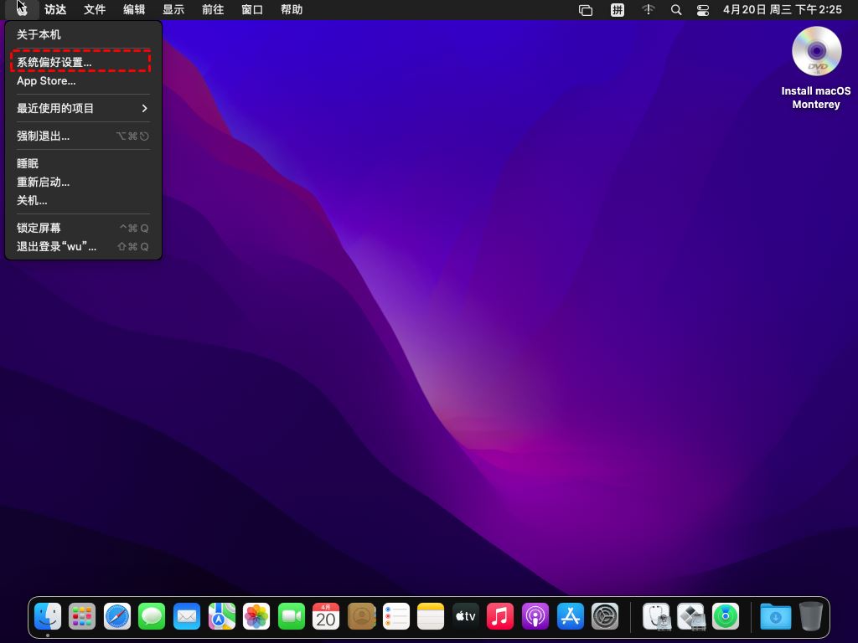This screenshot has width=858, height=643.
Task: Select 系统偏好设置 in the Apple menu
Action: 53,61
